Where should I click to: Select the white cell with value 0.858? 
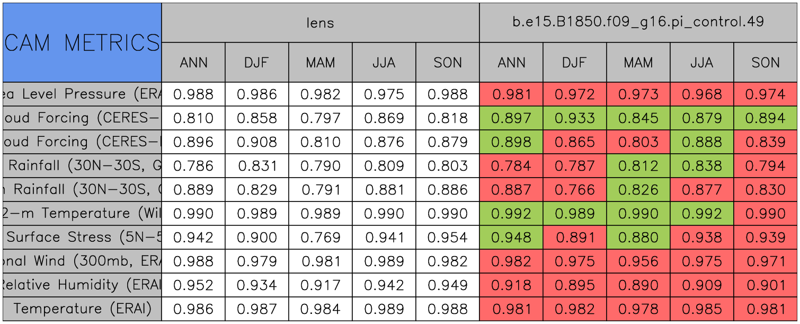point(257,118)
